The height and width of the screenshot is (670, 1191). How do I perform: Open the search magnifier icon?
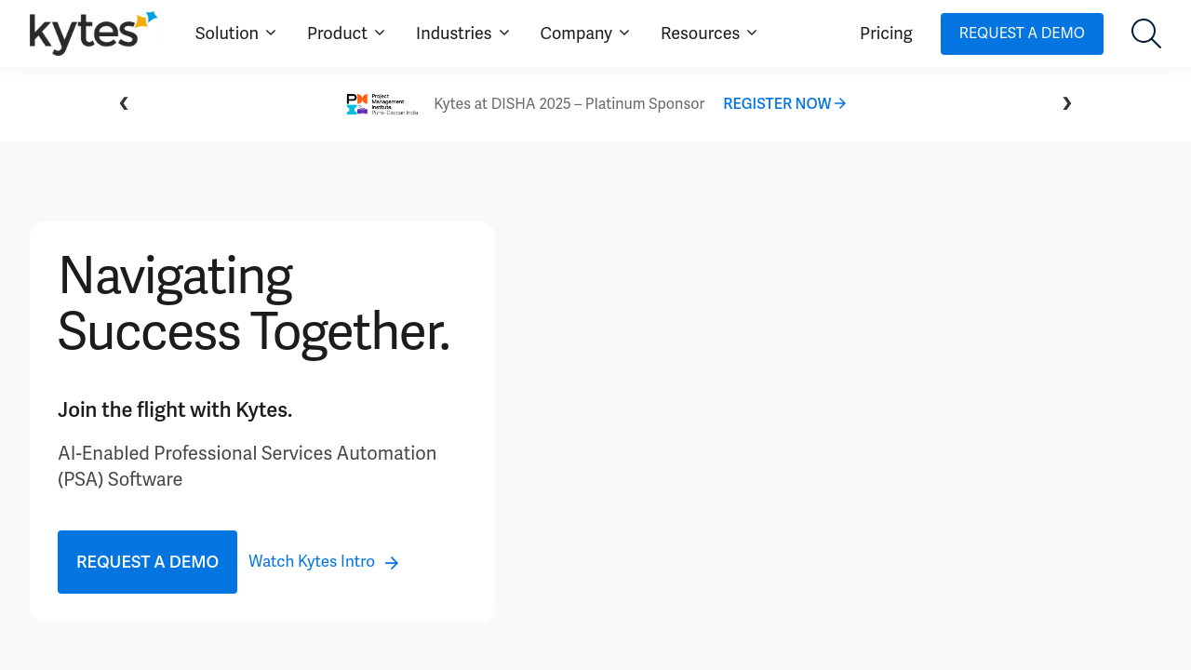click(1145, 33)
